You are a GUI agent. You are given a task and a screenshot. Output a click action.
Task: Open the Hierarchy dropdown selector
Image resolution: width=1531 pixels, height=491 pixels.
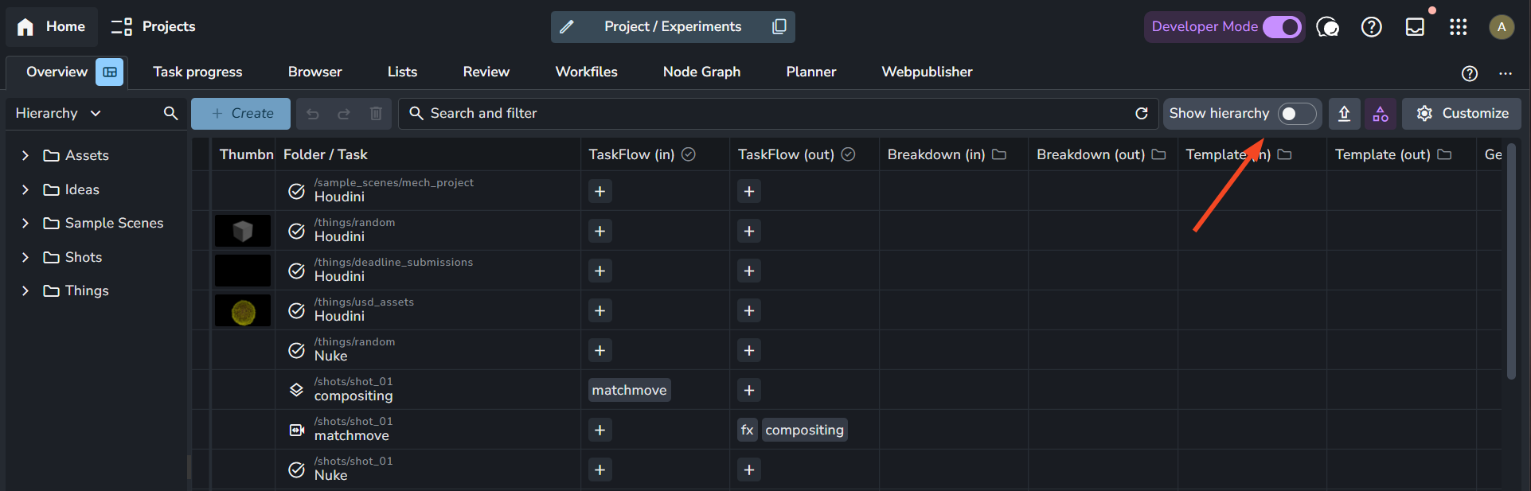[x=58, y=113]
